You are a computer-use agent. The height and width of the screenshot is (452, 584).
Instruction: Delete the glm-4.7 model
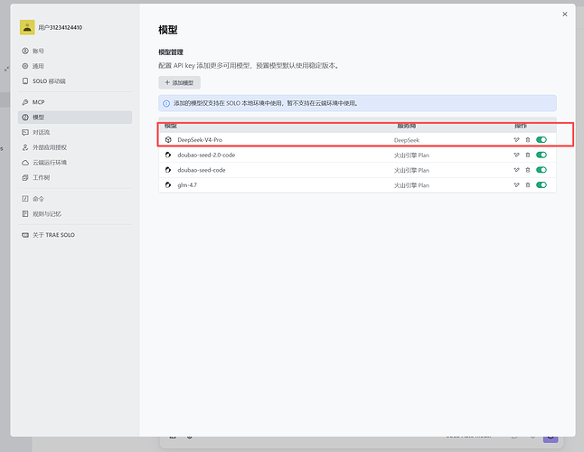click(528, 185)
